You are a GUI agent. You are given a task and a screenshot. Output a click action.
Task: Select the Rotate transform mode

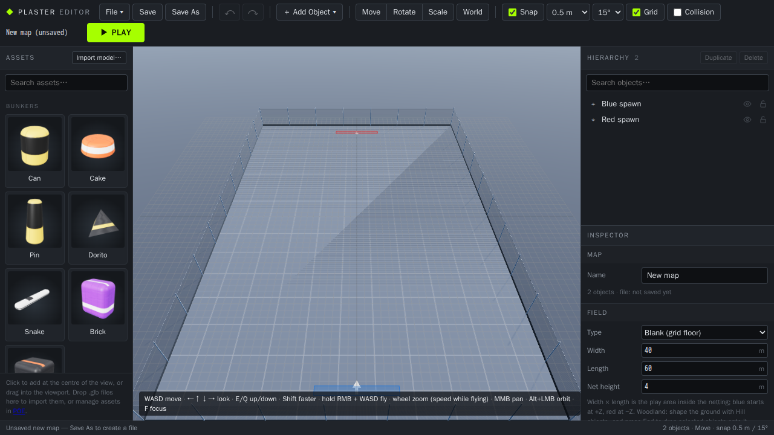tap(405, 12)
